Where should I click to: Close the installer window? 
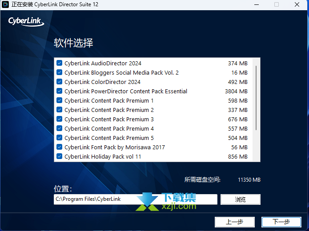tap(297, 4)
